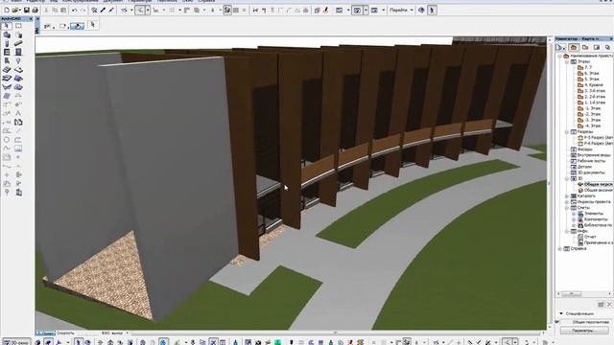This screenshot has width=614, height=345.
Task: Click the Navigator horizontal scrollbar thumb
Action: click(x=572, y=294)
